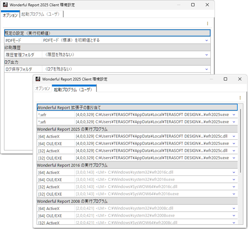The height and width of the screenshot is (230, 248).
Task: Open 2016 [32] OLE/EXE dropdown arrow
Action: coord(234,194)
